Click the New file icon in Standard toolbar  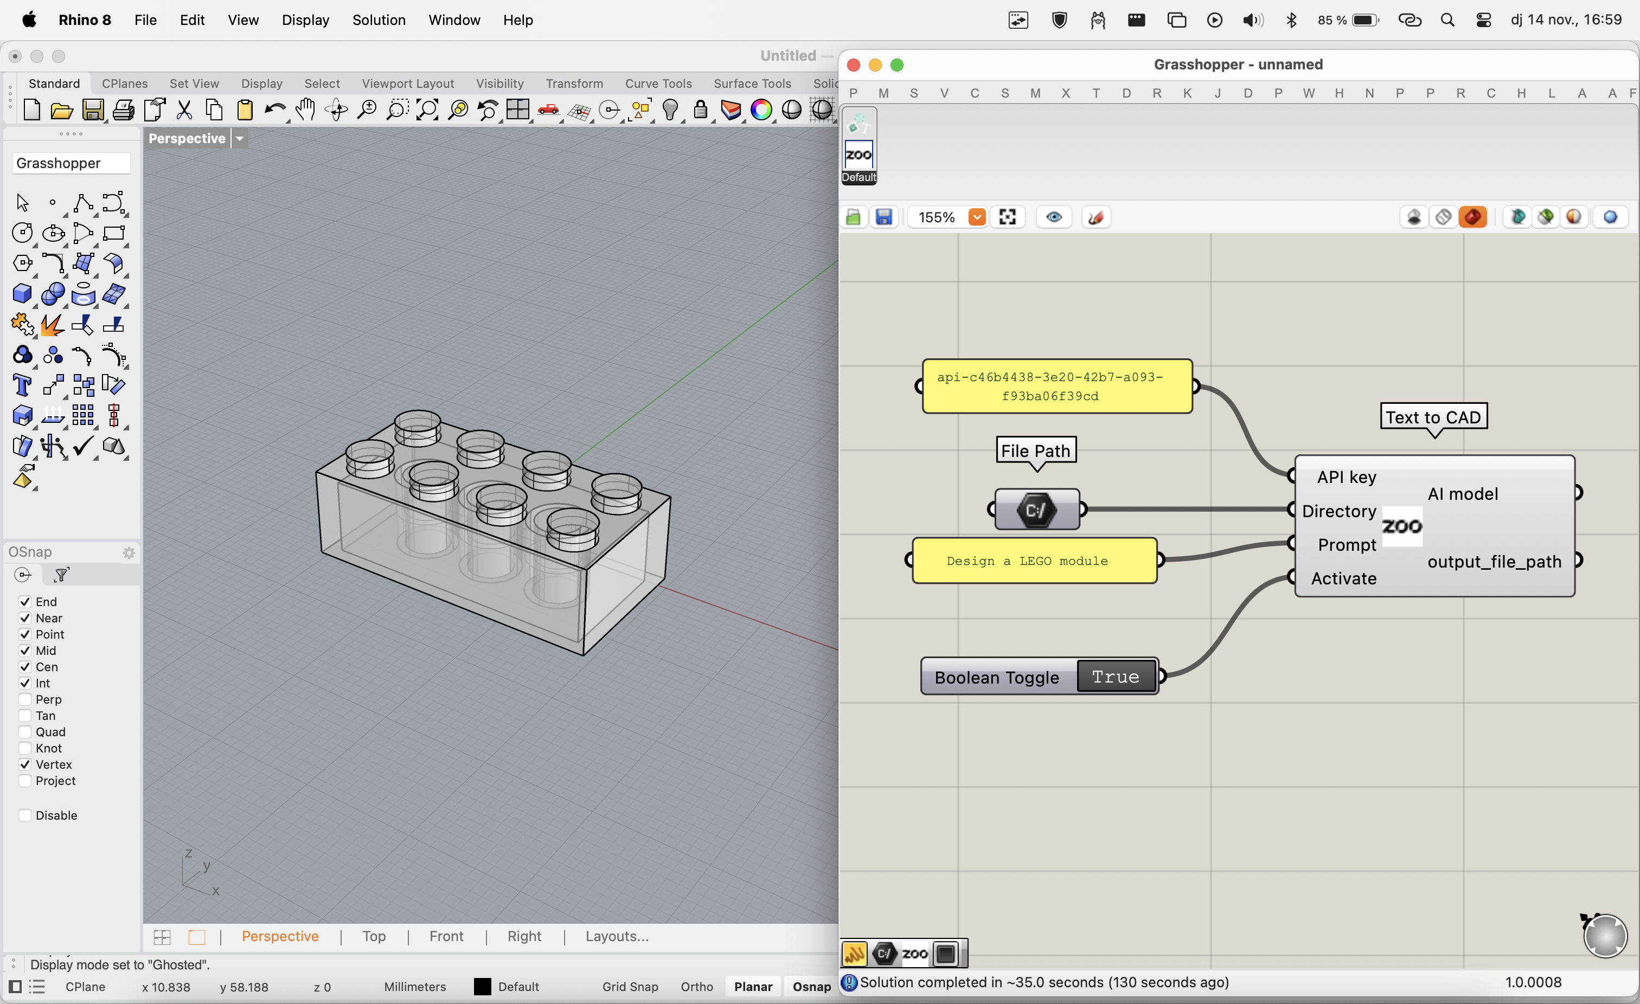click(31, 110)
